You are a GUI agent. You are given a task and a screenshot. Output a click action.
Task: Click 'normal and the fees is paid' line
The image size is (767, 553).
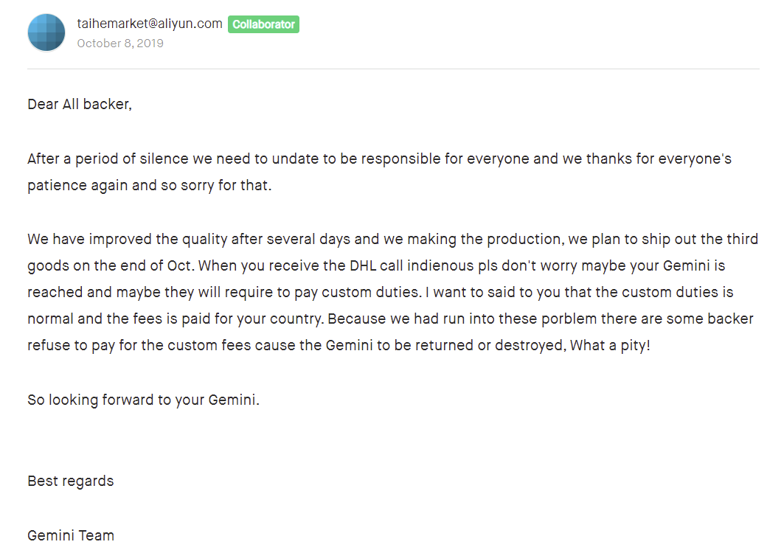point(390,319)
